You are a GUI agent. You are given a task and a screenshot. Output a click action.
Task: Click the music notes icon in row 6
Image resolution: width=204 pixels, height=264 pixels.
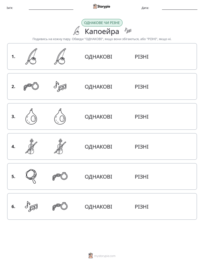click(31, 206)
